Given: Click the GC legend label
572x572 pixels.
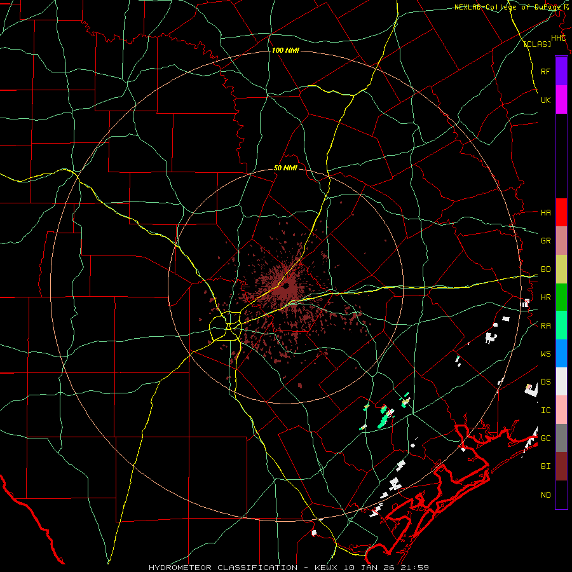Looking at the screenshot, I should 546,438.
